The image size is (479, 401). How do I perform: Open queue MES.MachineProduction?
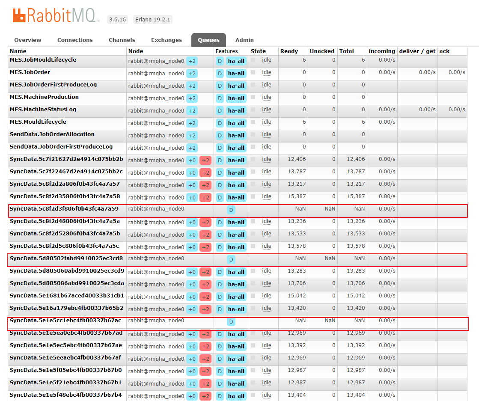click(44, 97)
